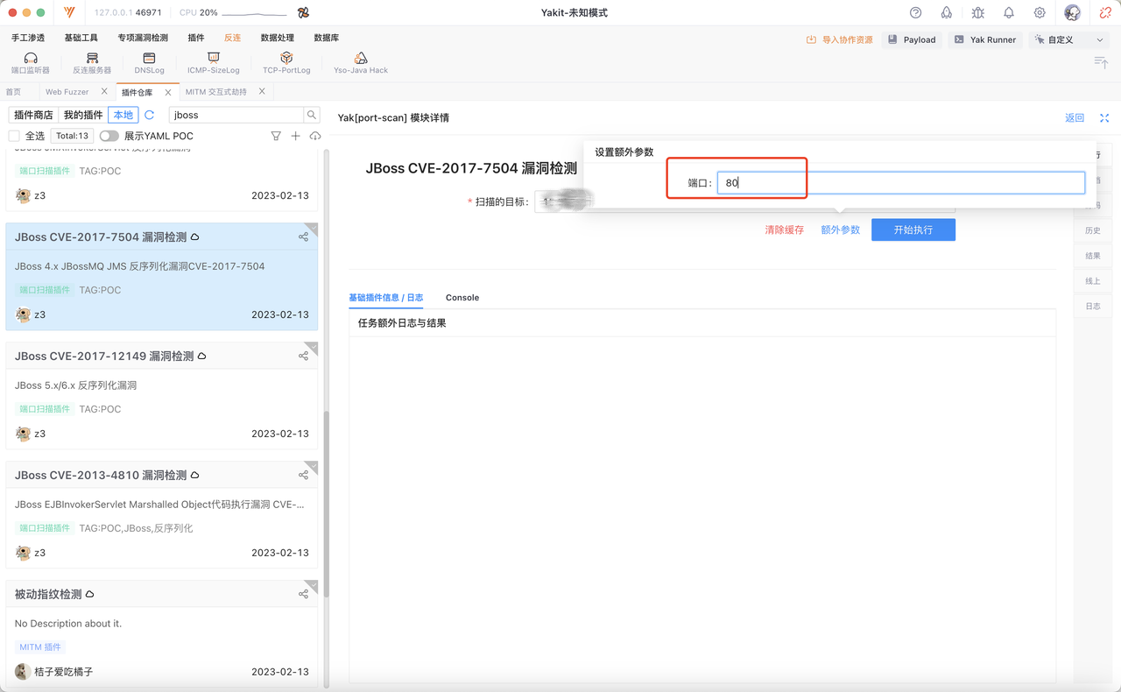Screen dimensions: 1121x692
Task: Click the 清除缓存 clear cache link
Action: click(785, 229)
